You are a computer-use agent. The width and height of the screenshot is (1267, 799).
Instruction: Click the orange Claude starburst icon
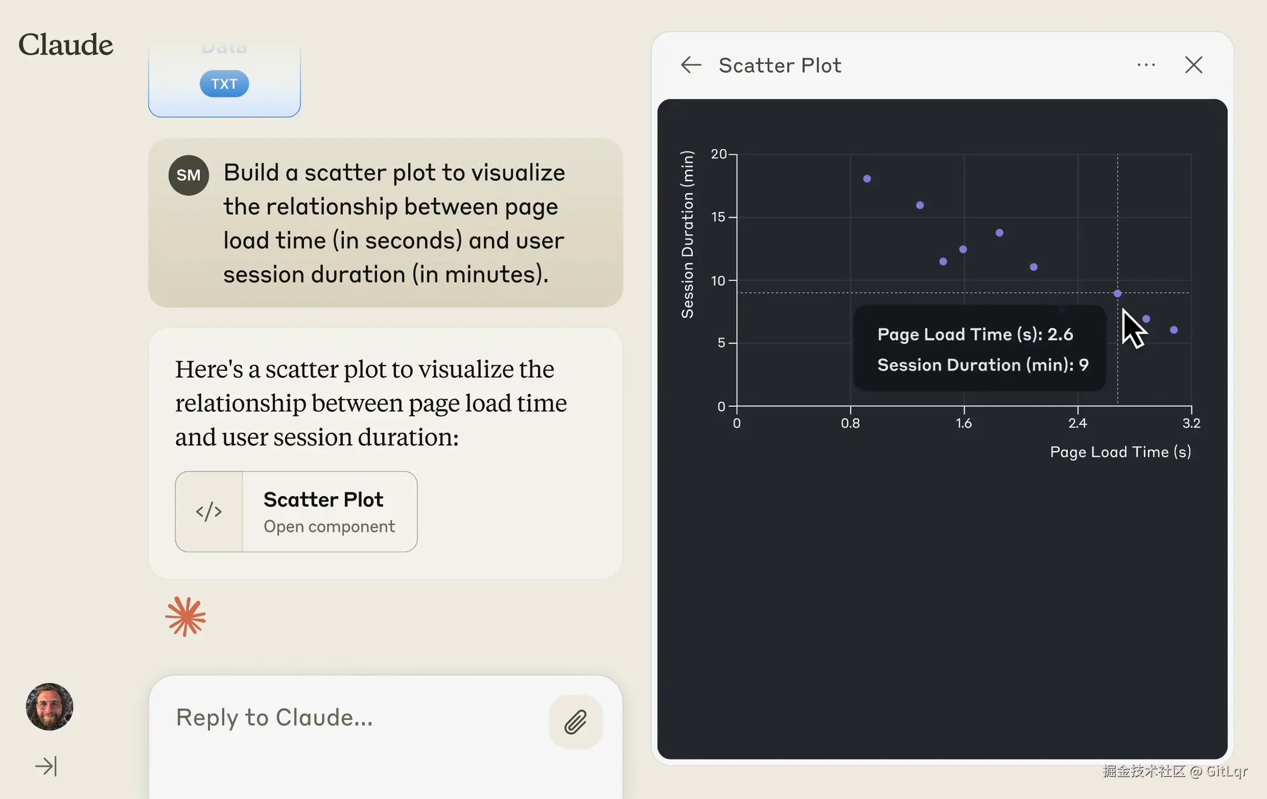(x=185, y=616)
